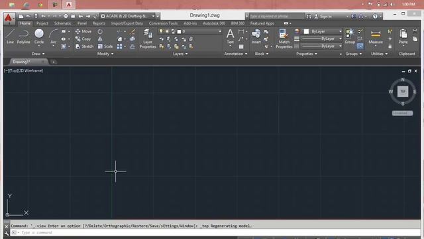The height and width of the screenshot is (239, 424).
Task: Click the TOP face of the ViewCube
Action: pyautogui.click(x=403, y=92)
